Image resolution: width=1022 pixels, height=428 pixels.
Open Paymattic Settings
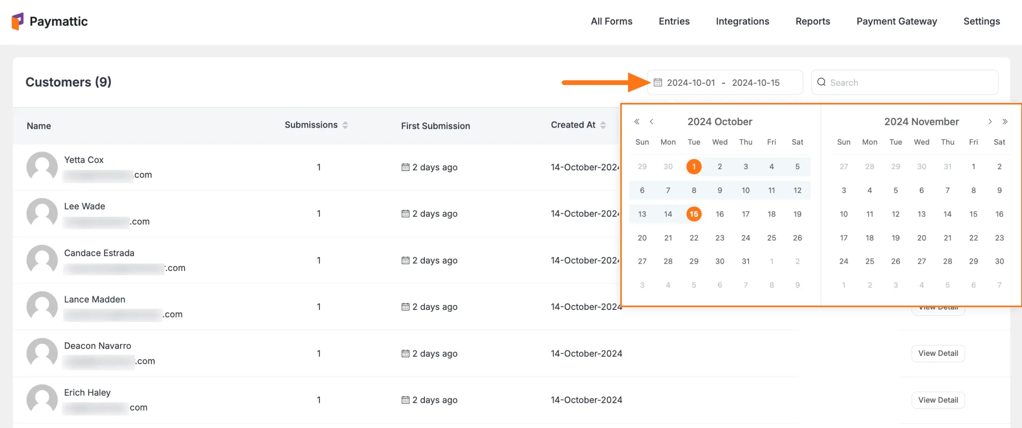[x=982, y=21]
